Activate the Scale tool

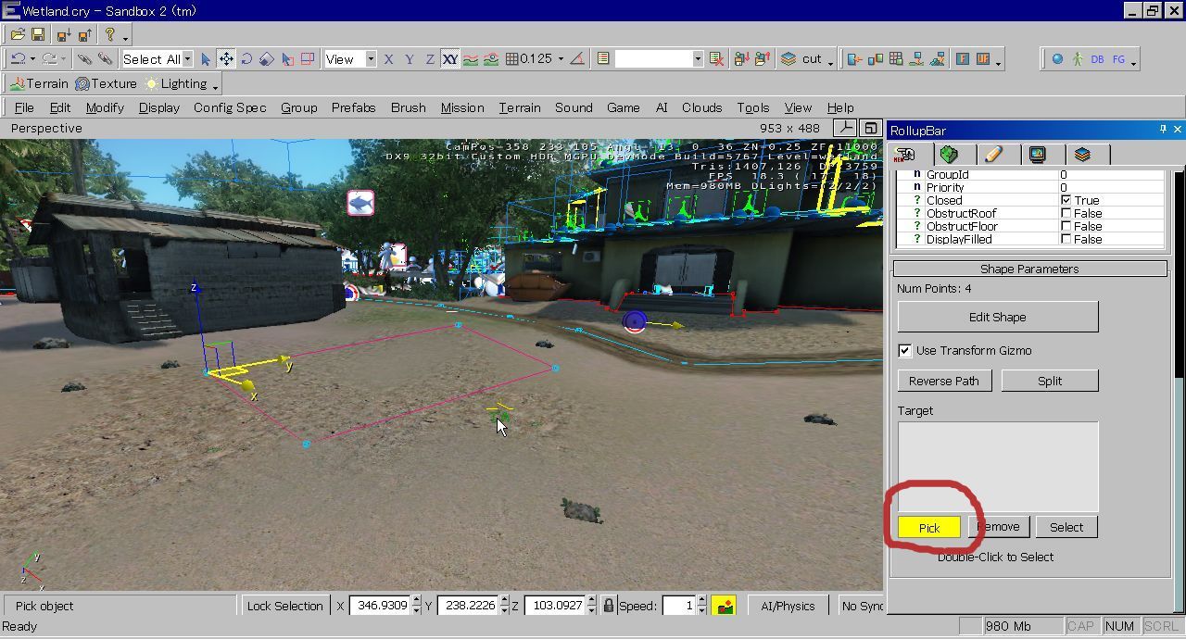tap(267, 58)
